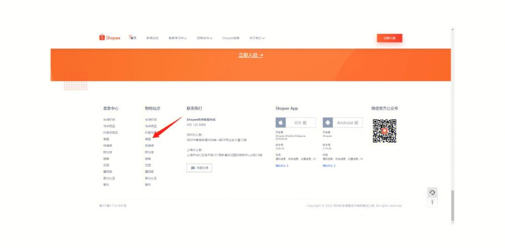This screenshot has width=505, height=252.
Task: Expand the iOS permissions list chevron
Action: (x=314, y=159)
